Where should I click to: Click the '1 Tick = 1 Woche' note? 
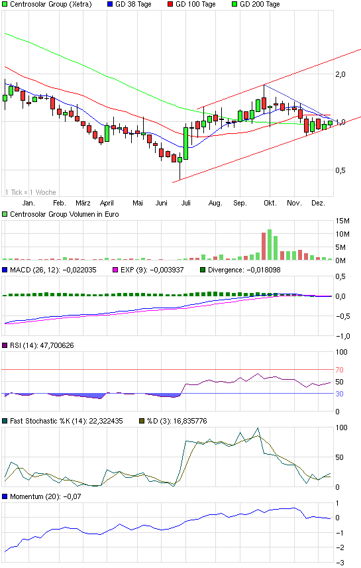30,192
